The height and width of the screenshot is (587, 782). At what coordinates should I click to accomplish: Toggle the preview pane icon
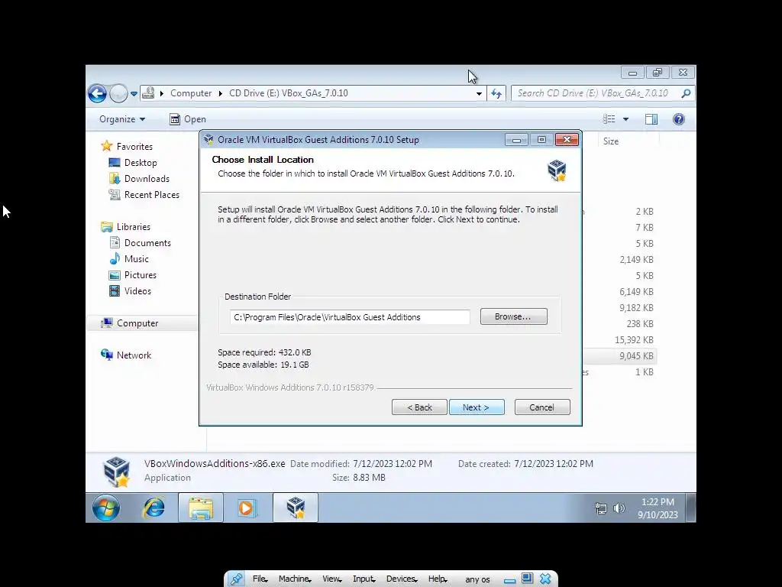coord(651,119)
